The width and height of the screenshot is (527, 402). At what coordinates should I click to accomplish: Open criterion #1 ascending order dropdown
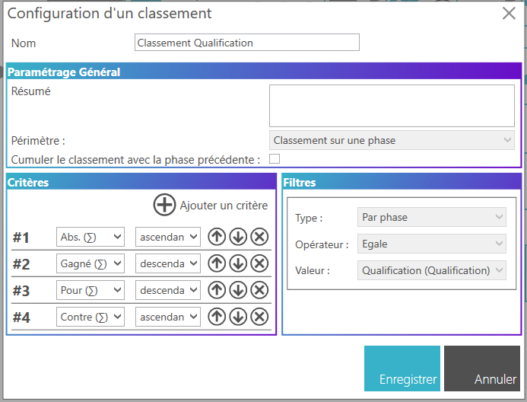pyautogui.click(x=168, y=237)
